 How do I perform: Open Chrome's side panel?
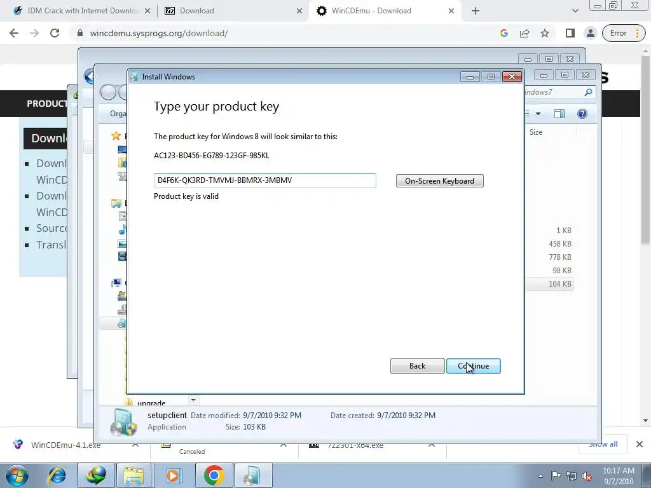[570, 33]
